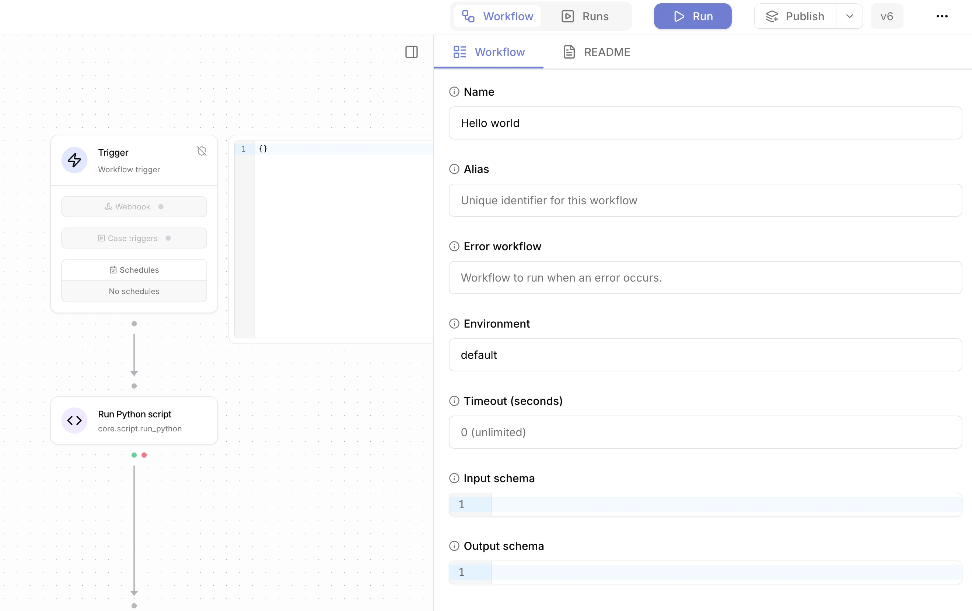Click inside the Alias input field

[704, 201]
